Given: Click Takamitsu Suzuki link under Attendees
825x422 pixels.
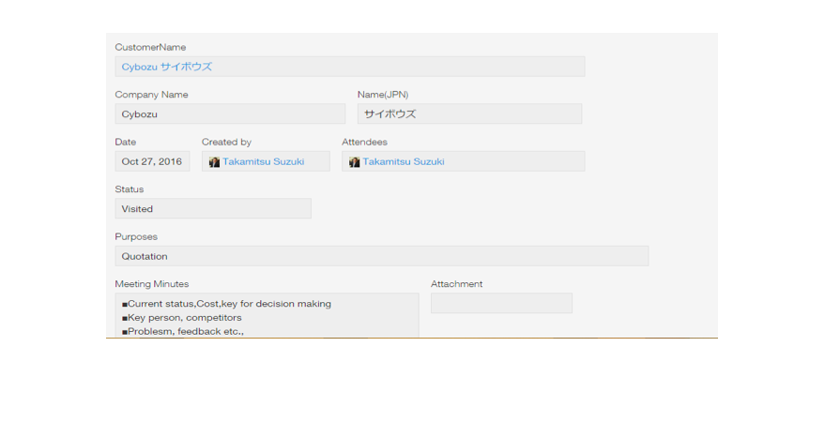Looking at the screenshot, I should [x=403, y=161].
